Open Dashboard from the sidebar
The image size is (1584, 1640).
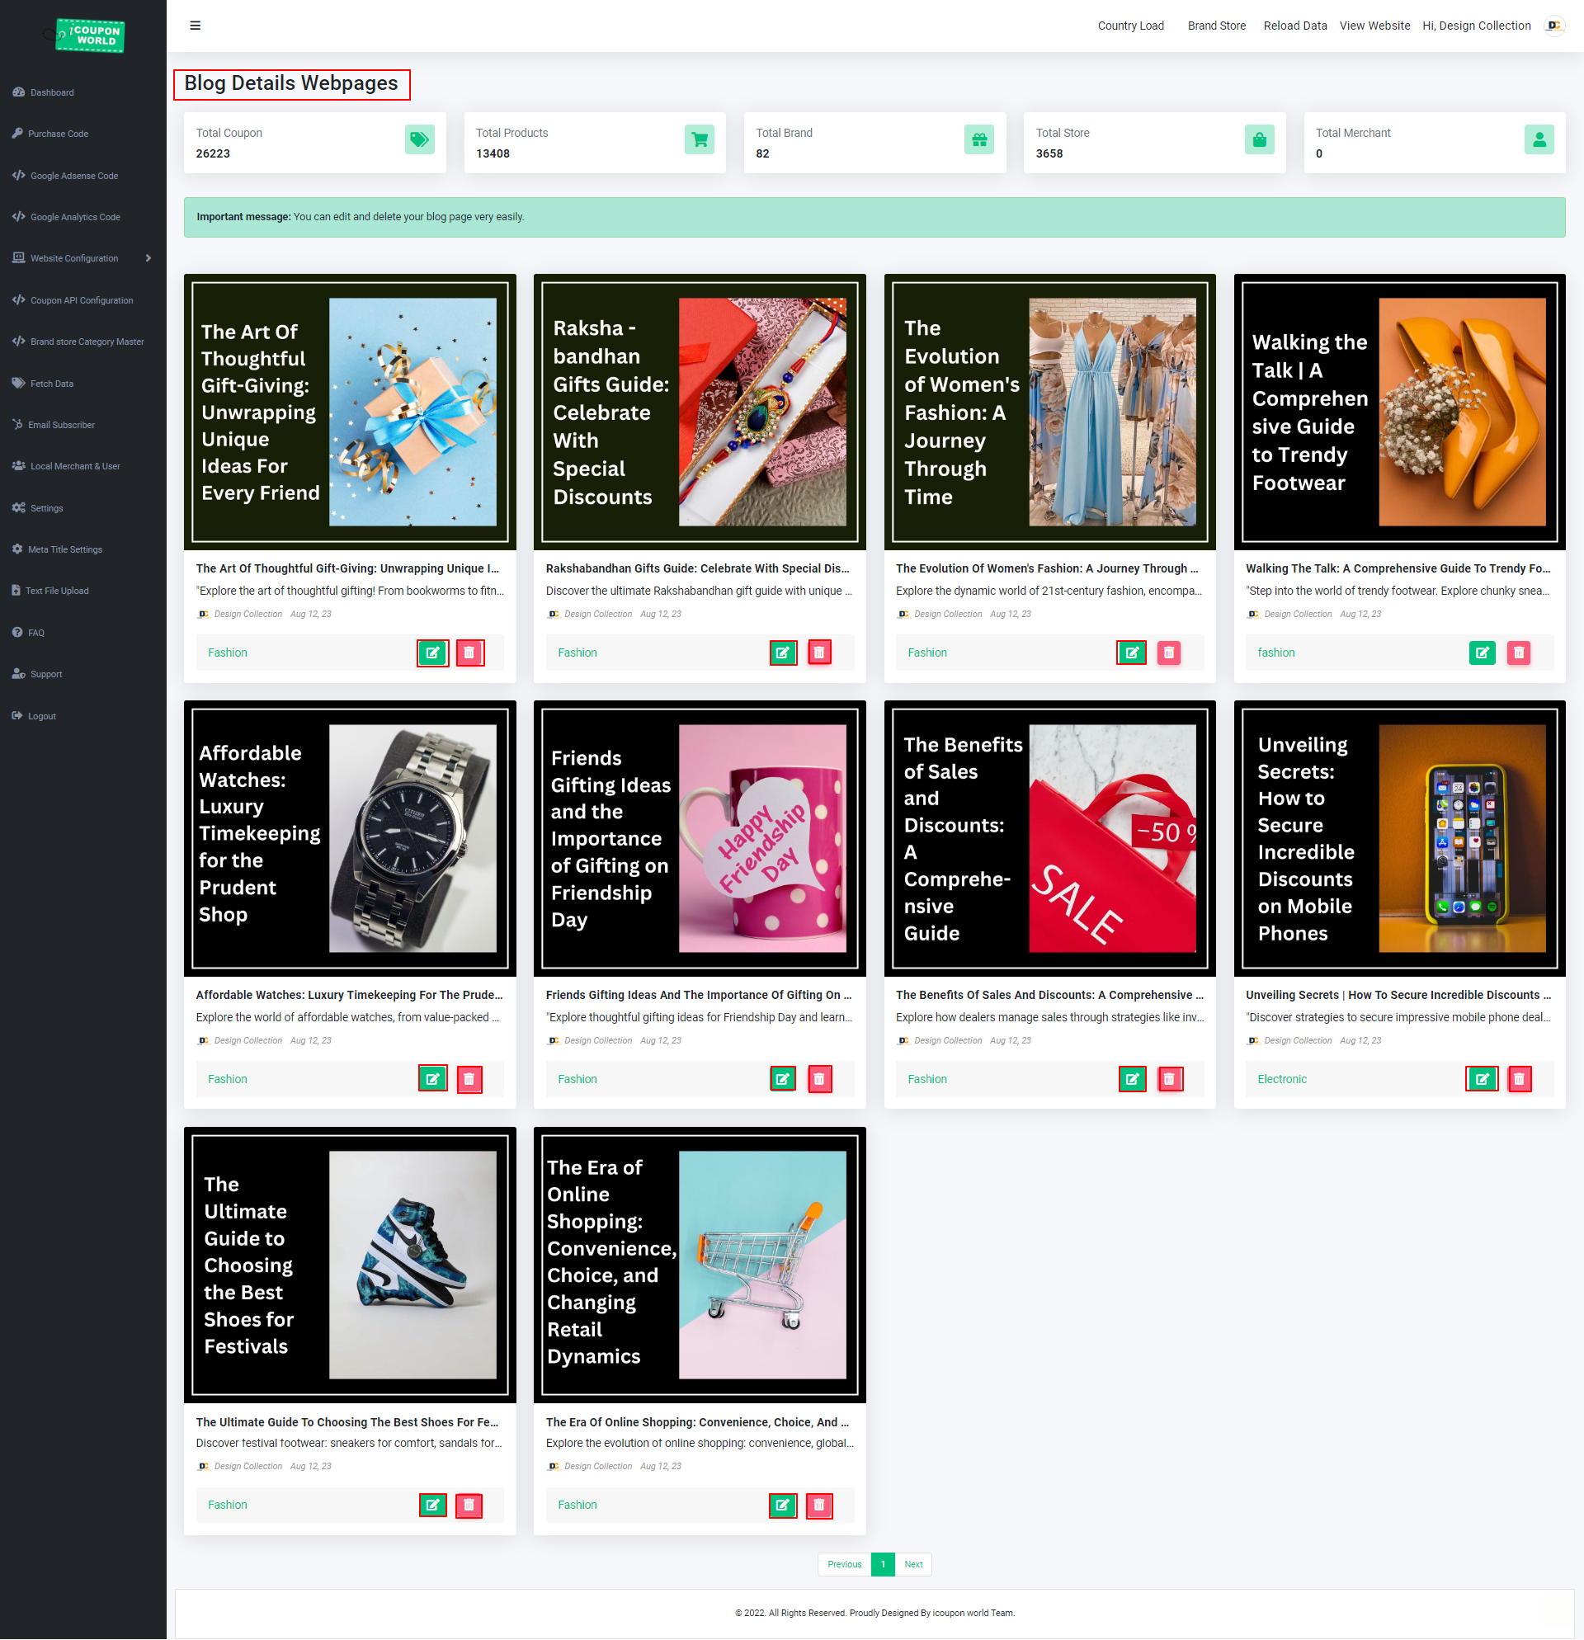52,92
